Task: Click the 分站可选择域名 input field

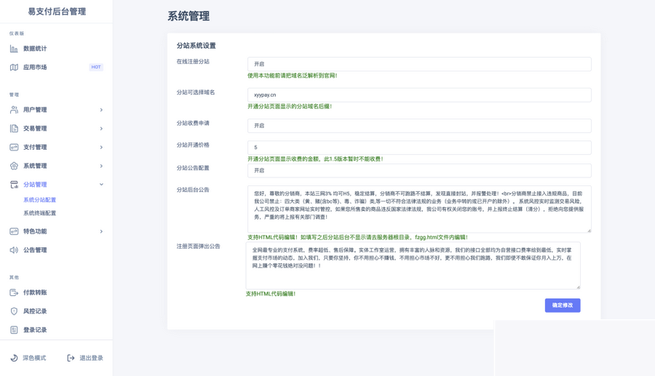Action: [x=418, y=95]
